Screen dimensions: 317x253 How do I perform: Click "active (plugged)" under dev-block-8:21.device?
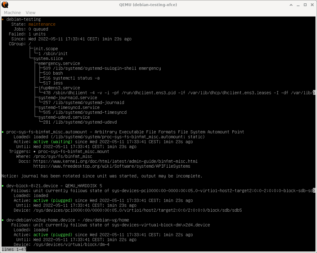[53, 200]
